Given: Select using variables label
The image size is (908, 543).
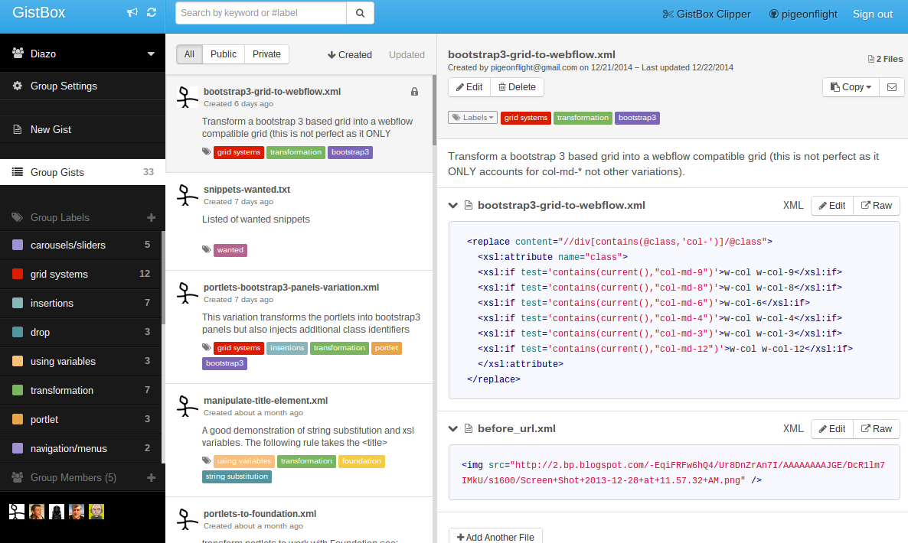Looking at the screenshot, I should point(81,362).
